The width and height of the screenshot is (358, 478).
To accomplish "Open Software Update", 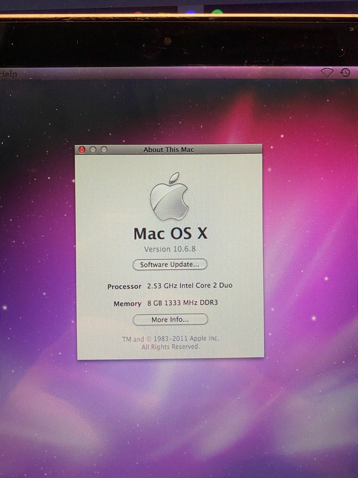I will click(x=170, y=264).
